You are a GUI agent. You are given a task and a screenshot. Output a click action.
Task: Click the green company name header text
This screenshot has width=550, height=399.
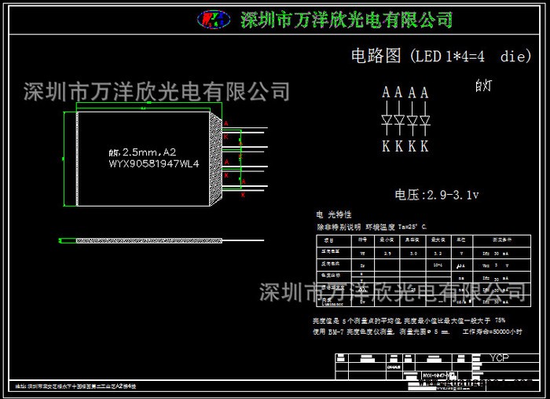[x=346, y=20]
